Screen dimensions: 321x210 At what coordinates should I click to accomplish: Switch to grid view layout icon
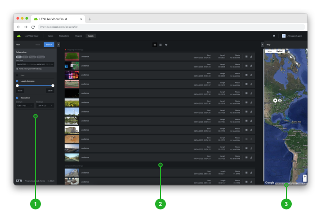[160, 45]
